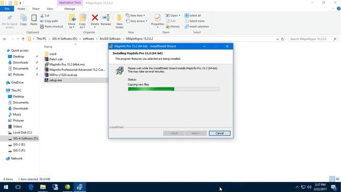The width and height of the screenshot is (341, 192).
Task: Click Copy path in ribbon
Action: pos(49,21)
